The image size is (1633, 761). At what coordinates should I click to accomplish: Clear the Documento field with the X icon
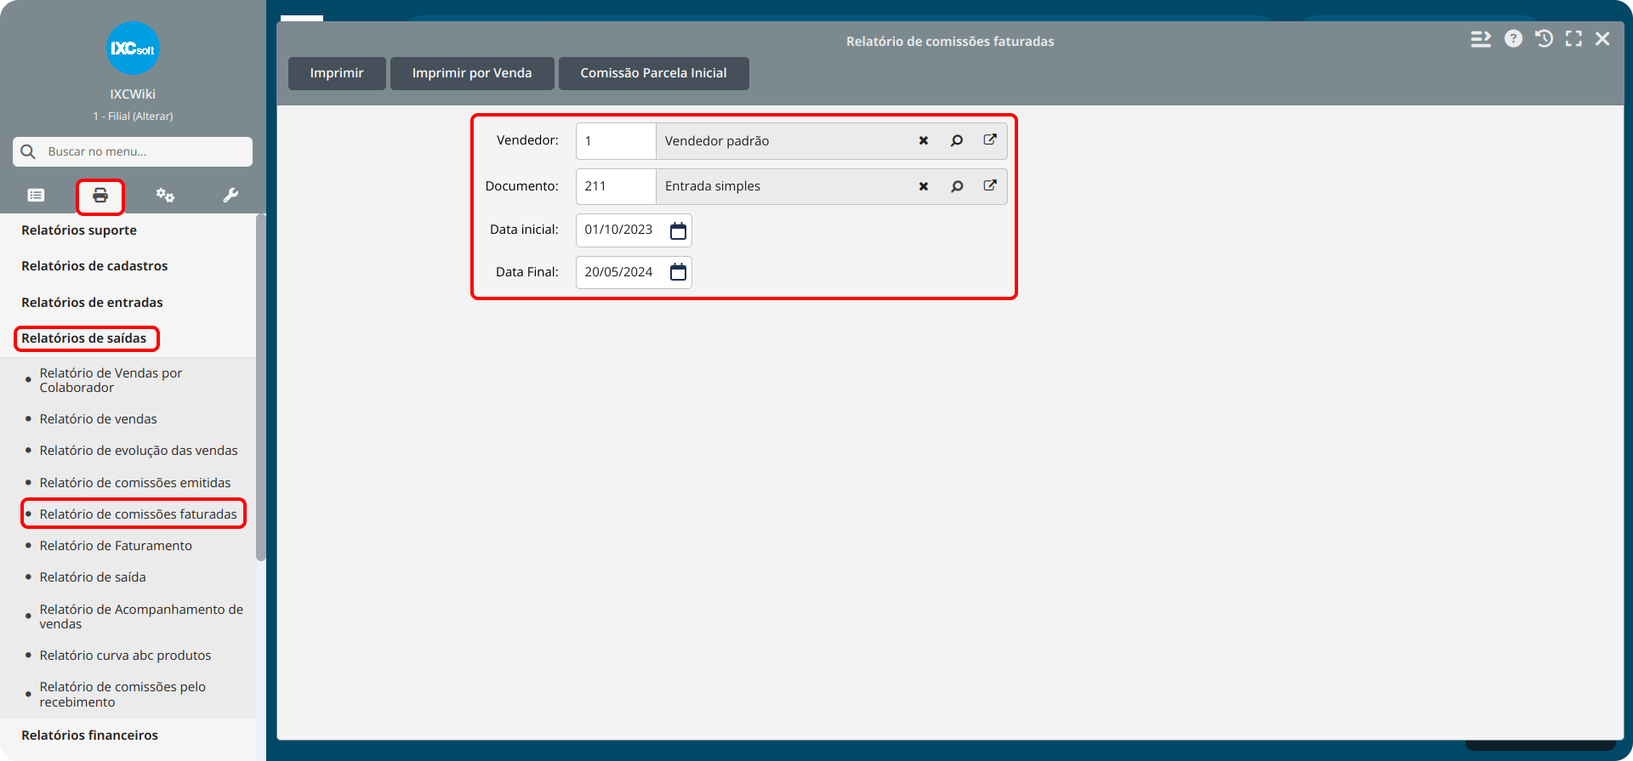pyautogui.click(x=923, y=186)
